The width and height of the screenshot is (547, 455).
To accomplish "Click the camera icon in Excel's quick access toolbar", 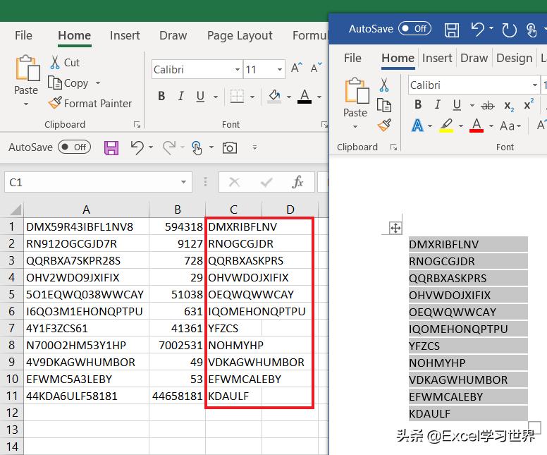I will click(229, 147).
